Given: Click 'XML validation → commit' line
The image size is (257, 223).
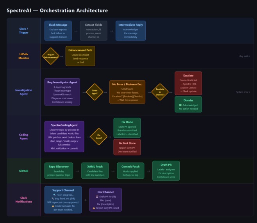Looking at the screenshot, I should (x=64, y=148).
